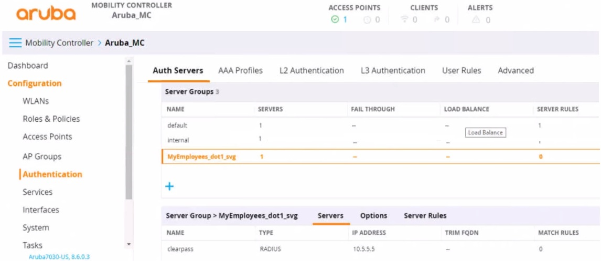The height and width of the screenshot is (261, 601).
Task: Click the wired clients icon
Action: [436, 19]
